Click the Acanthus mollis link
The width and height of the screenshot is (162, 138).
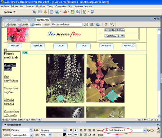[x=10, y=67]
